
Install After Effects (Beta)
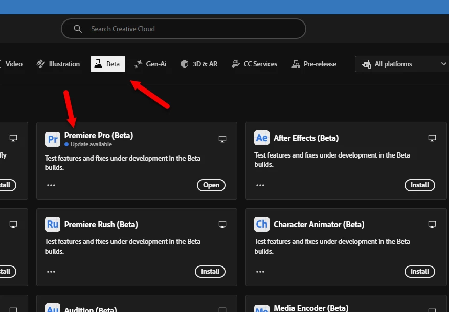(420, 185)
